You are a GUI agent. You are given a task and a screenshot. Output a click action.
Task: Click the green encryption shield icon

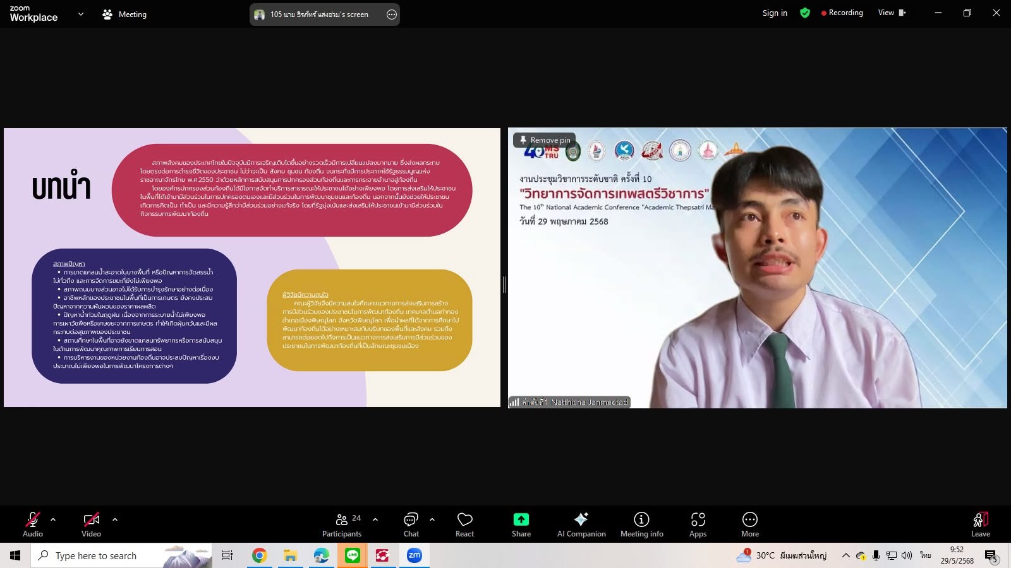[x=804, y=13]
